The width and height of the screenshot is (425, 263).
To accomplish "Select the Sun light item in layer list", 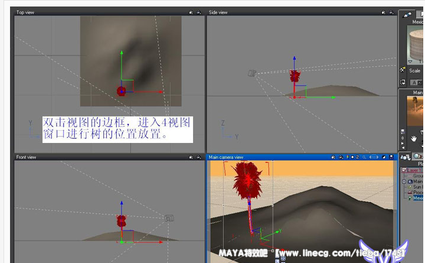I will point(418,187).
